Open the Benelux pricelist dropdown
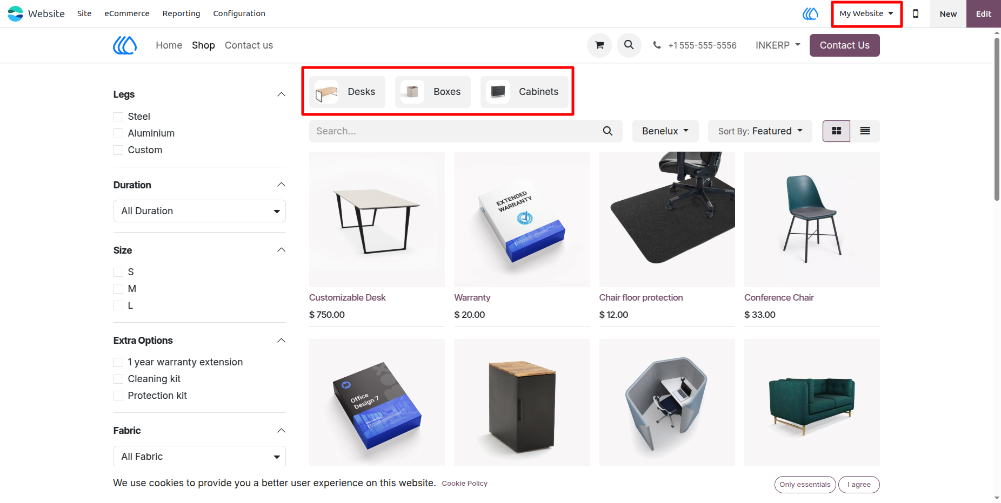 [x=665, y=131]
